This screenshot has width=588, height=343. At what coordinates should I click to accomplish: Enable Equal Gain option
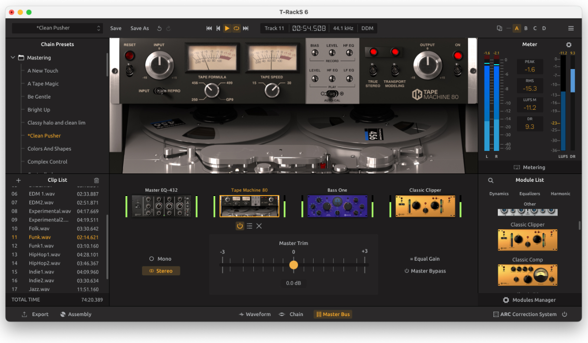tap(425, 259)
